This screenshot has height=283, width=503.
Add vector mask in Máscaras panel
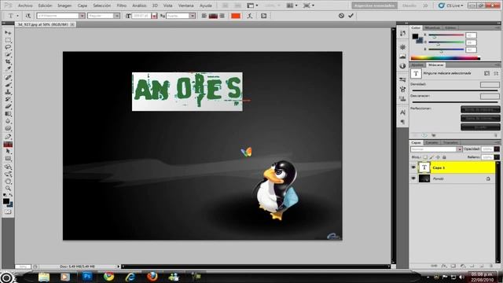click(x=496, y=73)
